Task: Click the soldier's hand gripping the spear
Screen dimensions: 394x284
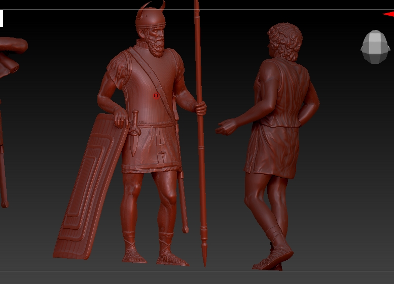Action: coord(200,108)
